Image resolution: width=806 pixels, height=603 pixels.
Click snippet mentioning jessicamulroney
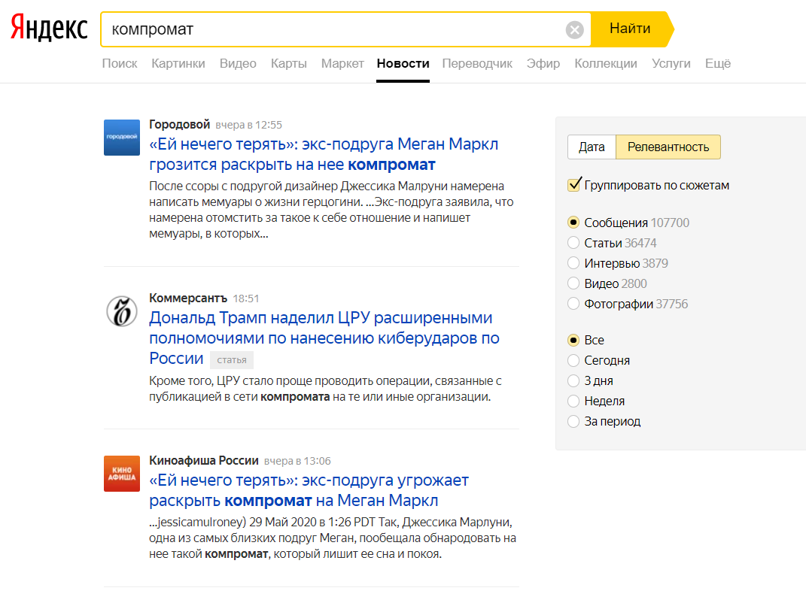pos(333,538)
